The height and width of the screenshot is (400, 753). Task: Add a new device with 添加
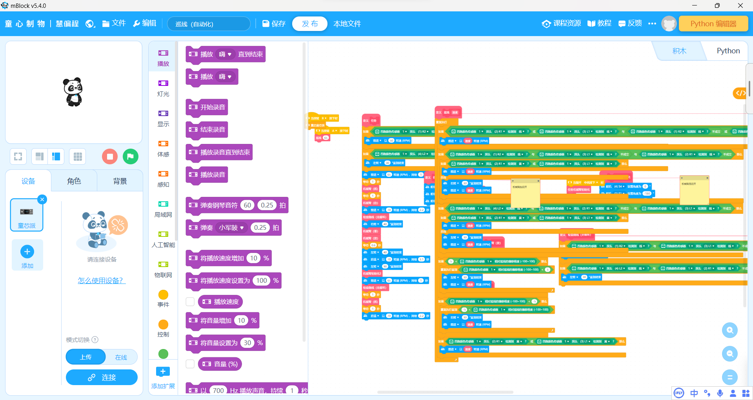tap(27, 255)
